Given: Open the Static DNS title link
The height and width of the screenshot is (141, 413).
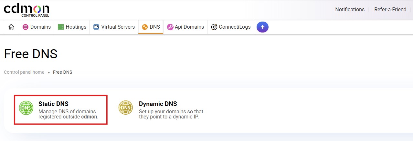Looking at the screenshot, I should click(53, 104).
